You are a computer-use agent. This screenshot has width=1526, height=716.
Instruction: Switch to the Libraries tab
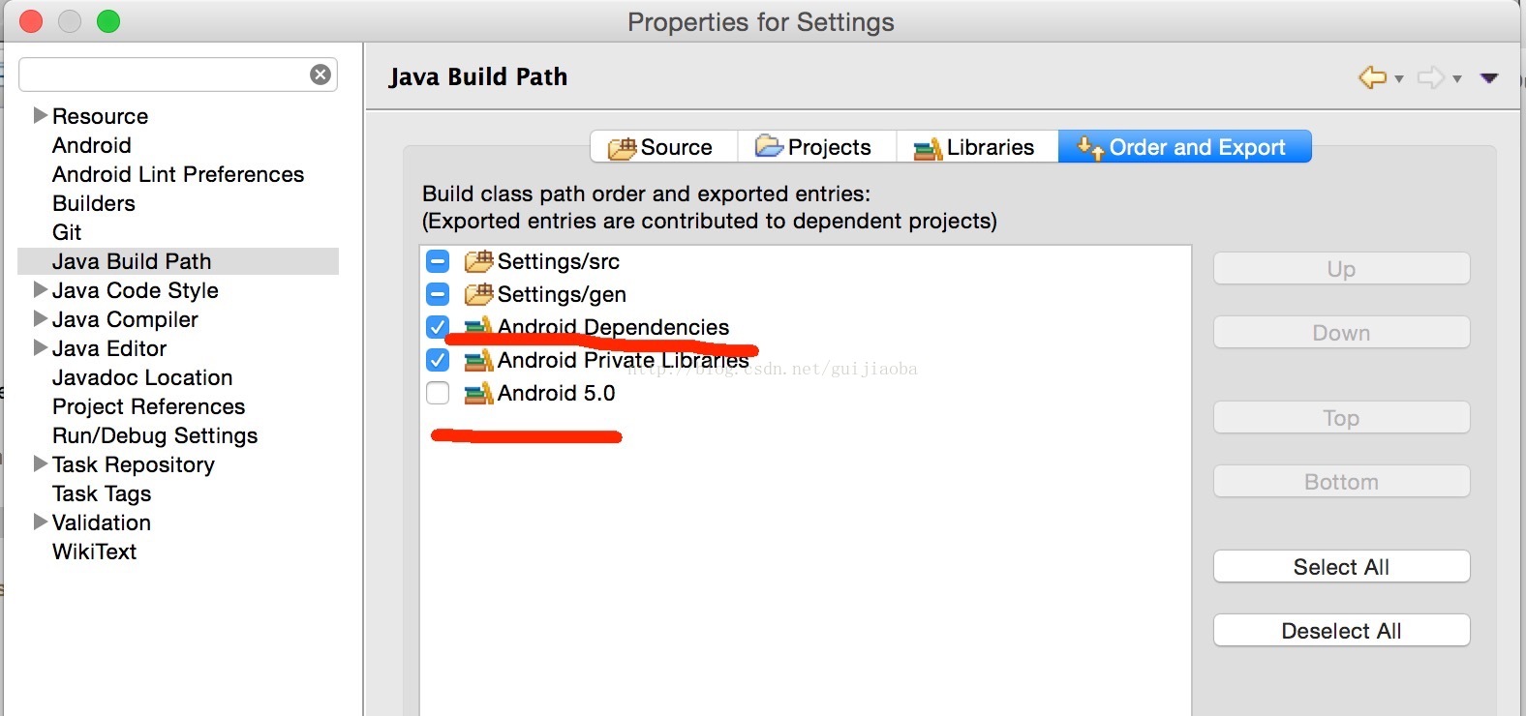coord(976,147)
